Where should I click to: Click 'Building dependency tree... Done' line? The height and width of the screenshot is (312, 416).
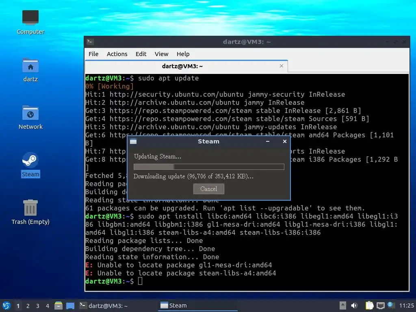coord(150,249)
